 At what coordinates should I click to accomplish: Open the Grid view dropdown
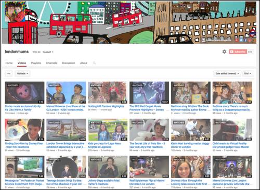248,73
